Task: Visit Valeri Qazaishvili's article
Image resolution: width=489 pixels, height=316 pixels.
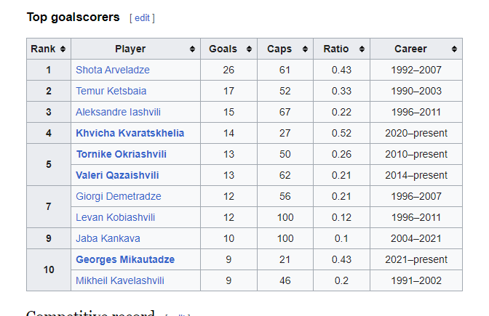Action: (x=117, y=176)
